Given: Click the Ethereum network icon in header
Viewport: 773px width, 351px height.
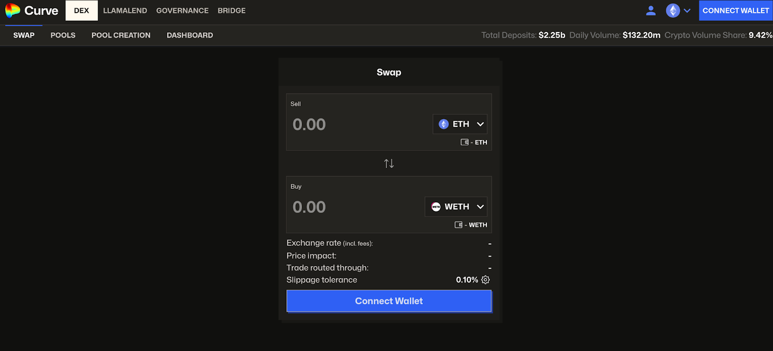Looking at the screenshot, I should [673, 11].
